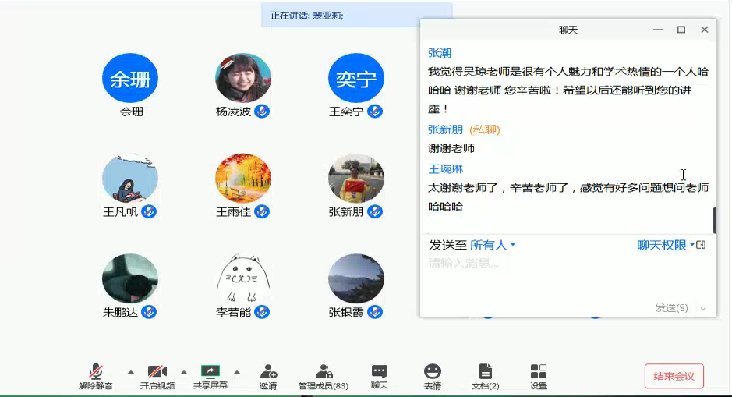The image size is (732, 397).
Task: Click the chat panel scrollbar thumb
Action: click(714, 220)
